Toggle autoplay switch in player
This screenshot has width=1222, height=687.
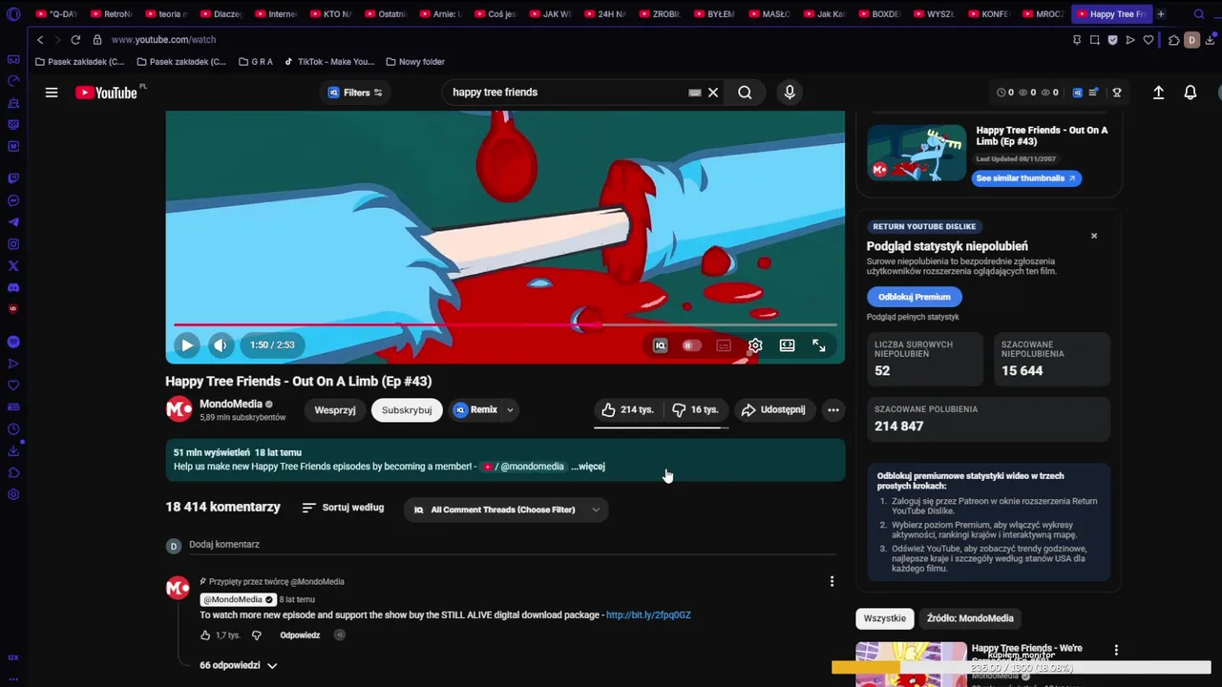click(691, 345)
